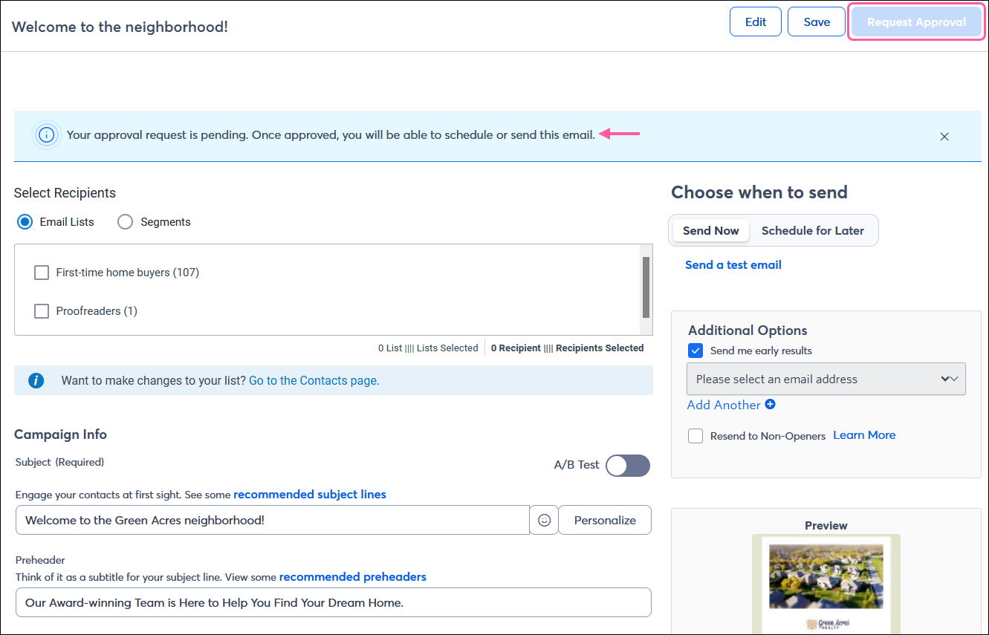Check the First-time home buyers list

click(41, 273)
